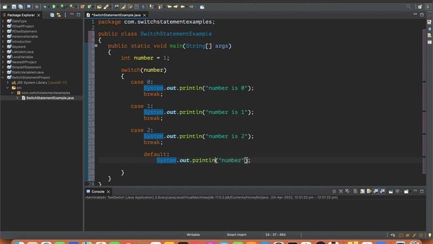Jump to next annotation arrow icon
433x244 pixels.
[x=151, y=7]
